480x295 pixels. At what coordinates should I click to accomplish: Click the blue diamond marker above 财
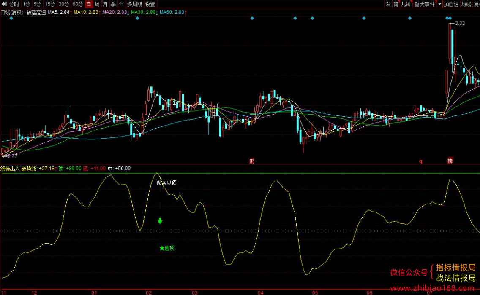click(252, 18)
